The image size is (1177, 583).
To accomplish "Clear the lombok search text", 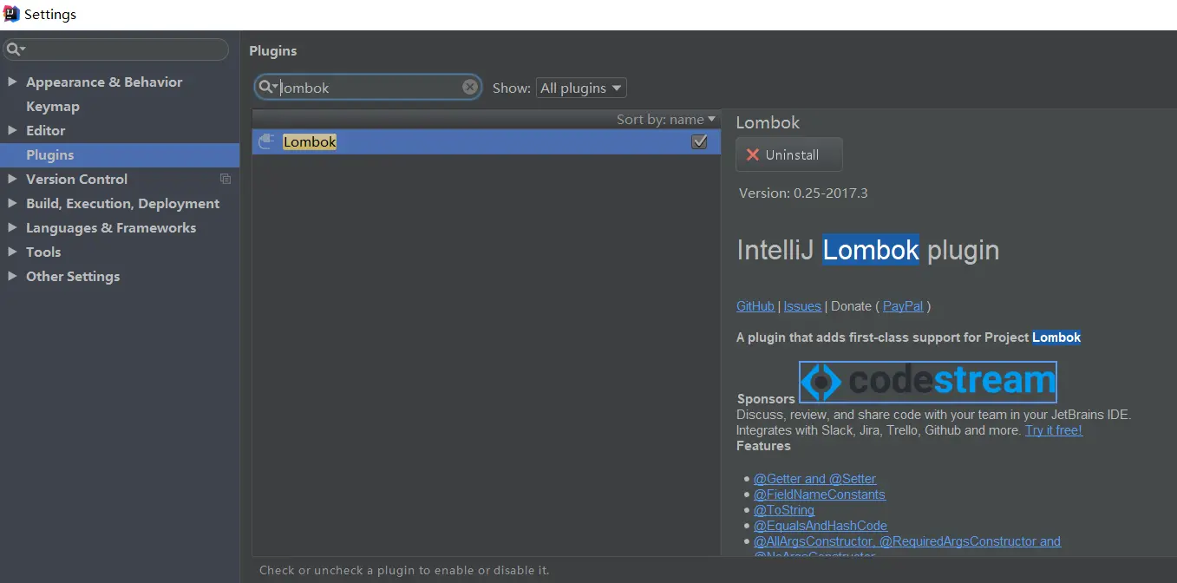I will 470,87.
